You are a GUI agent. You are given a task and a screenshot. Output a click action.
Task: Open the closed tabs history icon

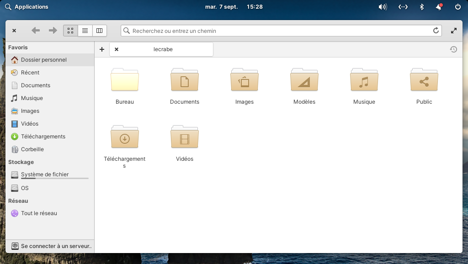pyautogui.click(x=453, y=49)
